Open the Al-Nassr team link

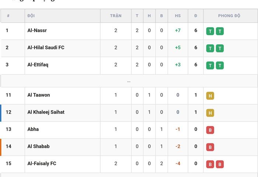pyautogui.click(x=37, y=31)
